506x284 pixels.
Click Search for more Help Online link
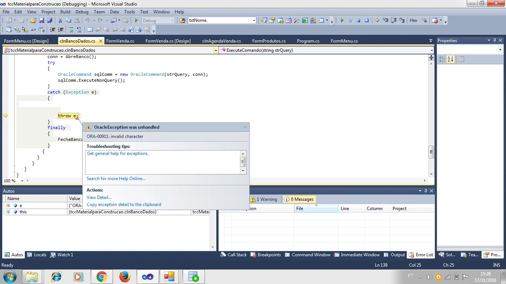point(116,179)
